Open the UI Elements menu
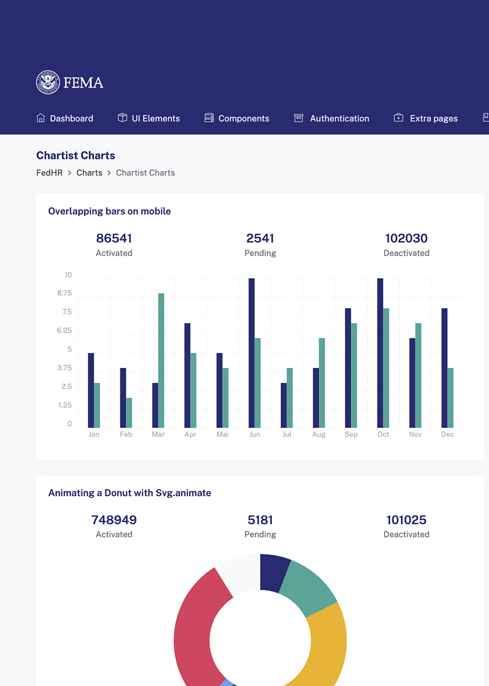The image size is (489, 686). tap(155, 119)
